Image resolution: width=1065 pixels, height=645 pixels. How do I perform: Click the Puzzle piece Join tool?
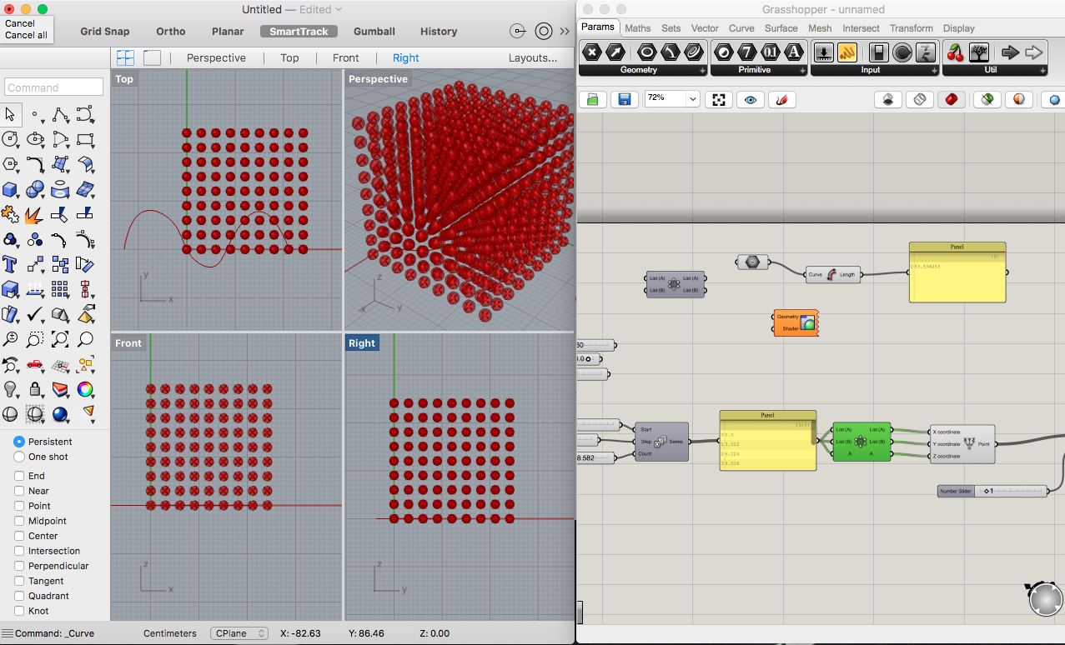[10, 214]
